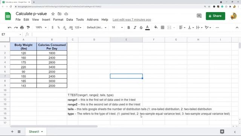Open the text color picker
The image size is (241, 136).
point(147,28)
